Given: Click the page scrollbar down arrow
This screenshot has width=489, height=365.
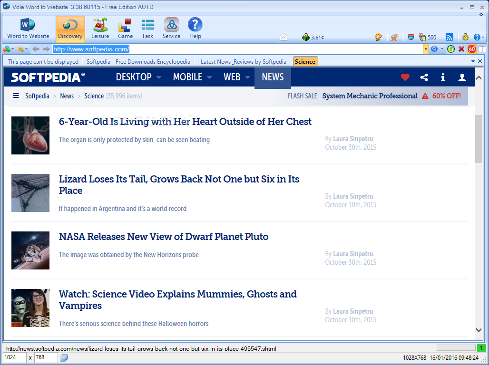Looking at the screenshot, I should click(479, 330).
